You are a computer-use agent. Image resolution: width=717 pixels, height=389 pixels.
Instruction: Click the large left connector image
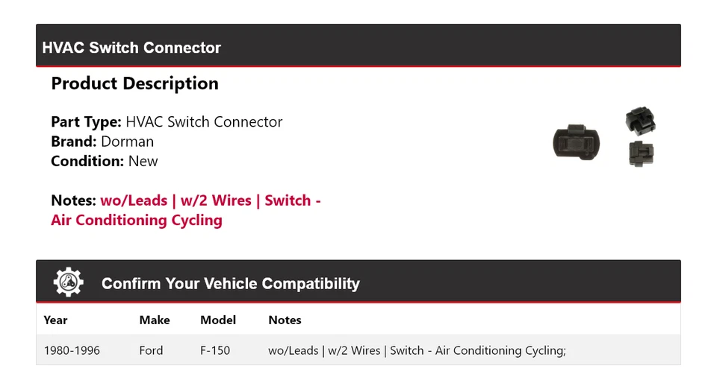pos(576,142)
